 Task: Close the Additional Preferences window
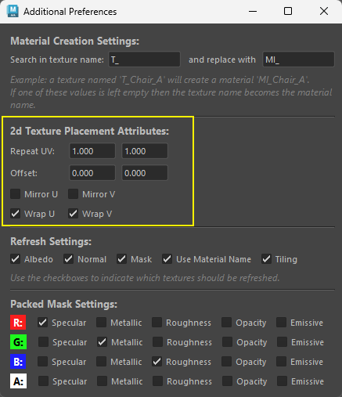pyautogui.click(x=324, y=11)
